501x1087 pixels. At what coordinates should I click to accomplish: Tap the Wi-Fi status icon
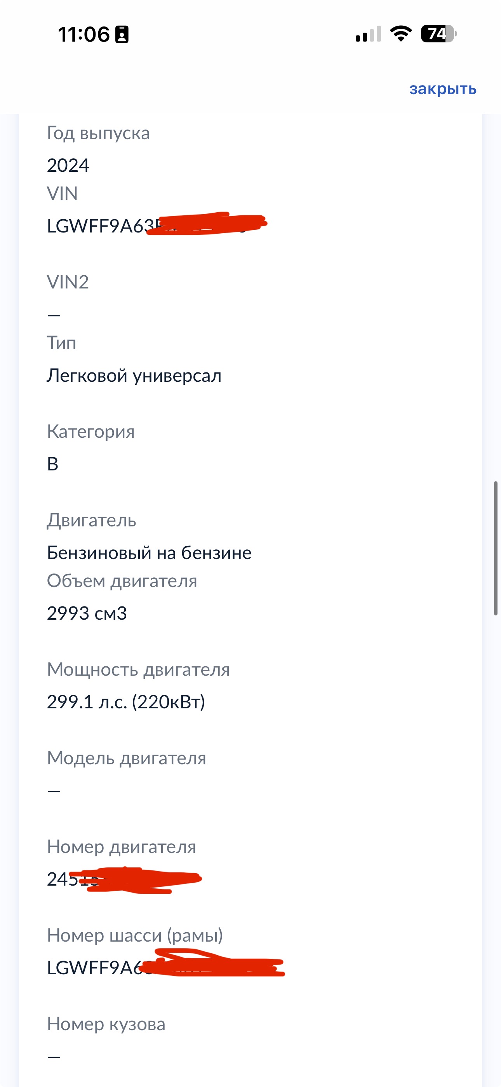pos(401,34)
